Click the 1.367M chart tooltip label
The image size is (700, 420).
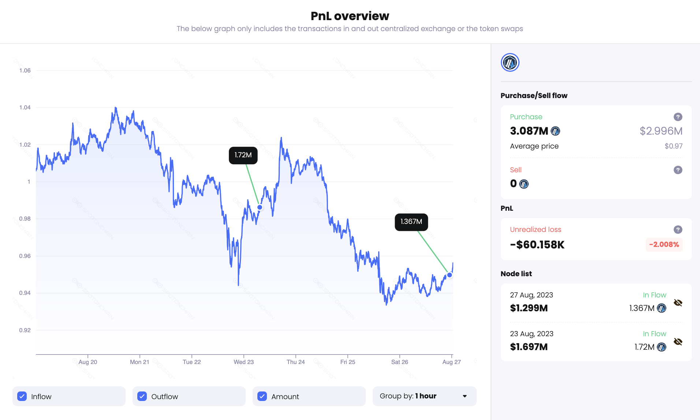point(411,222)
